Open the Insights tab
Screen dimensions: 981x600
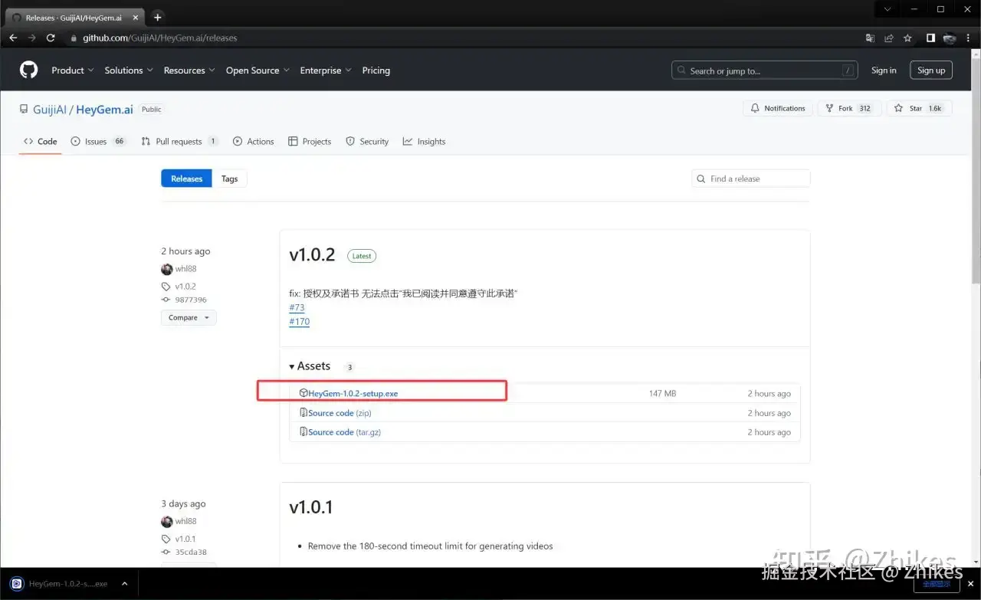425,141
